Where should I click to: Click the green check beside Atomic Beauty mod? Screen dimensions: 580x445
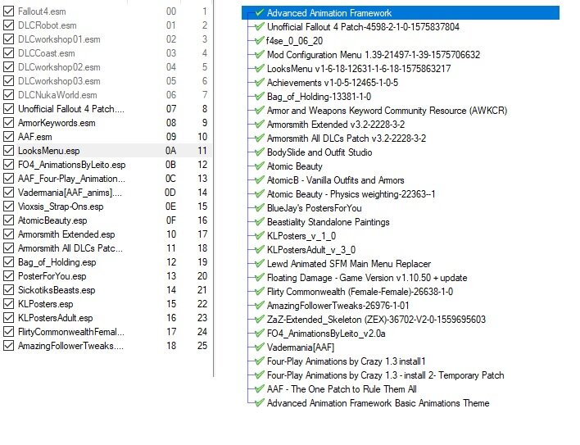tap(260, 166)
